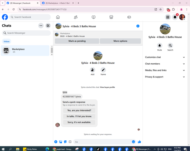
Task: Choose a GIF in composer
Action: tap(70, 142)
